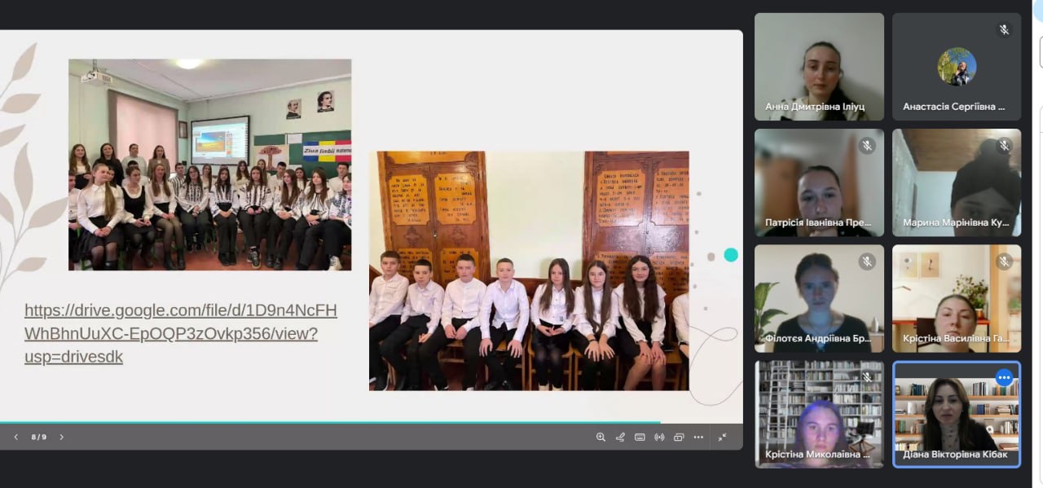Exit fullscreen with the collapse arrows icon
Viewport: 1043px width, 488px height.
coord(722,437)
